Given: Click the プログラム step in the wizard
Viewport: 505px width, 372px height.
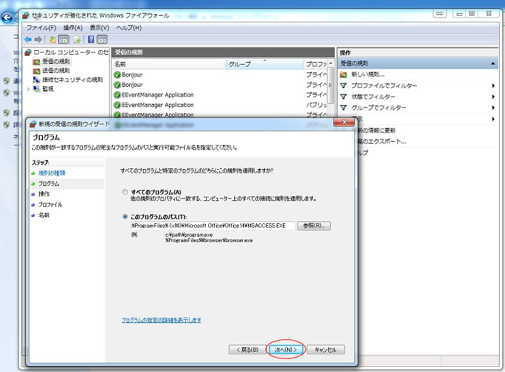Looking at the screenshot, I should coord(49,183).
